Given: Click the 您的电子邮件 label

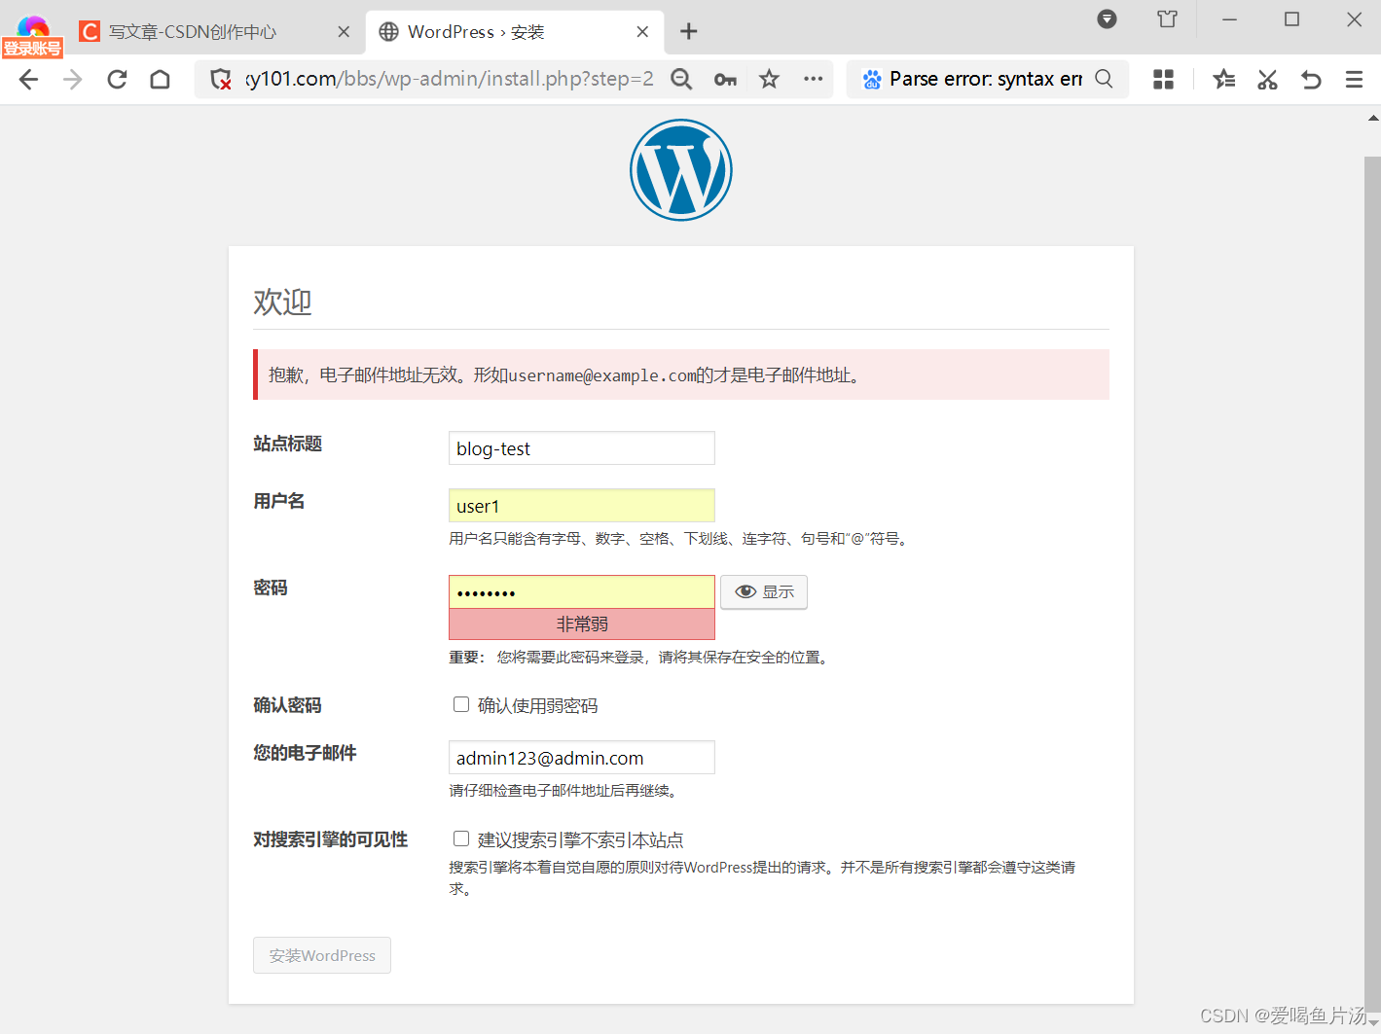Looking at the screenshot, I should 305,753.
